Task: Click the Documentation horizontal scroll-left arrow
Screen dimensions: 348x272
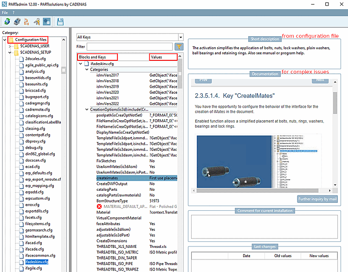Action: [194, 190]
